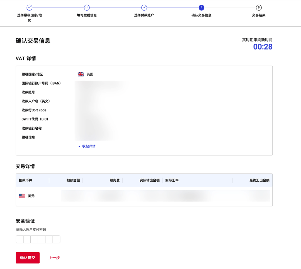Collapse VAT details via 收起详情
This screenshot has height=269, width=301.
tap(87, 146)
